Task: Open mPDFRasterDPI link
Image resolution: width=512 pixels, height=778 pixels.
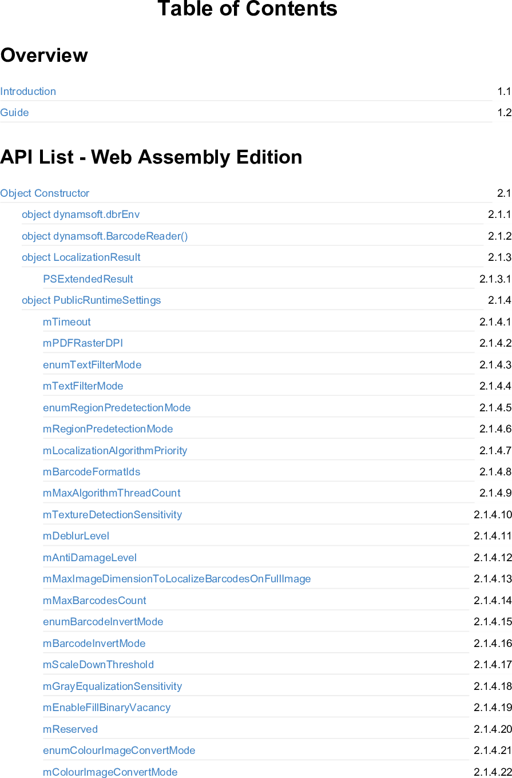Action: click(83, 343)
